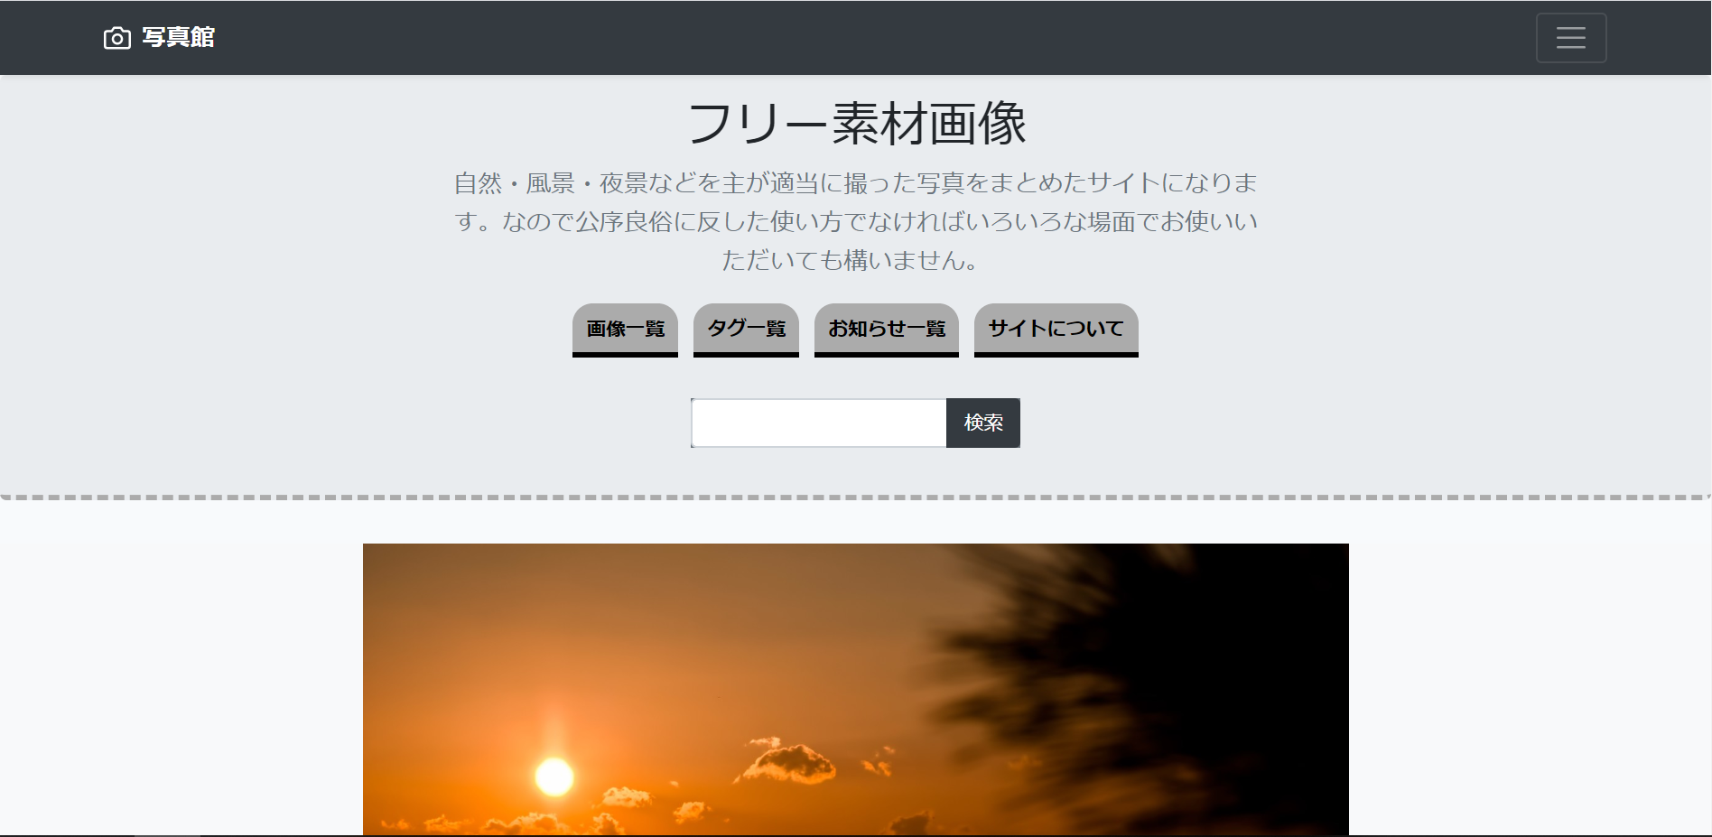Viewport: 1712px width, 837px height.
Task: Click inside the search text field
Action: (817, 423)
